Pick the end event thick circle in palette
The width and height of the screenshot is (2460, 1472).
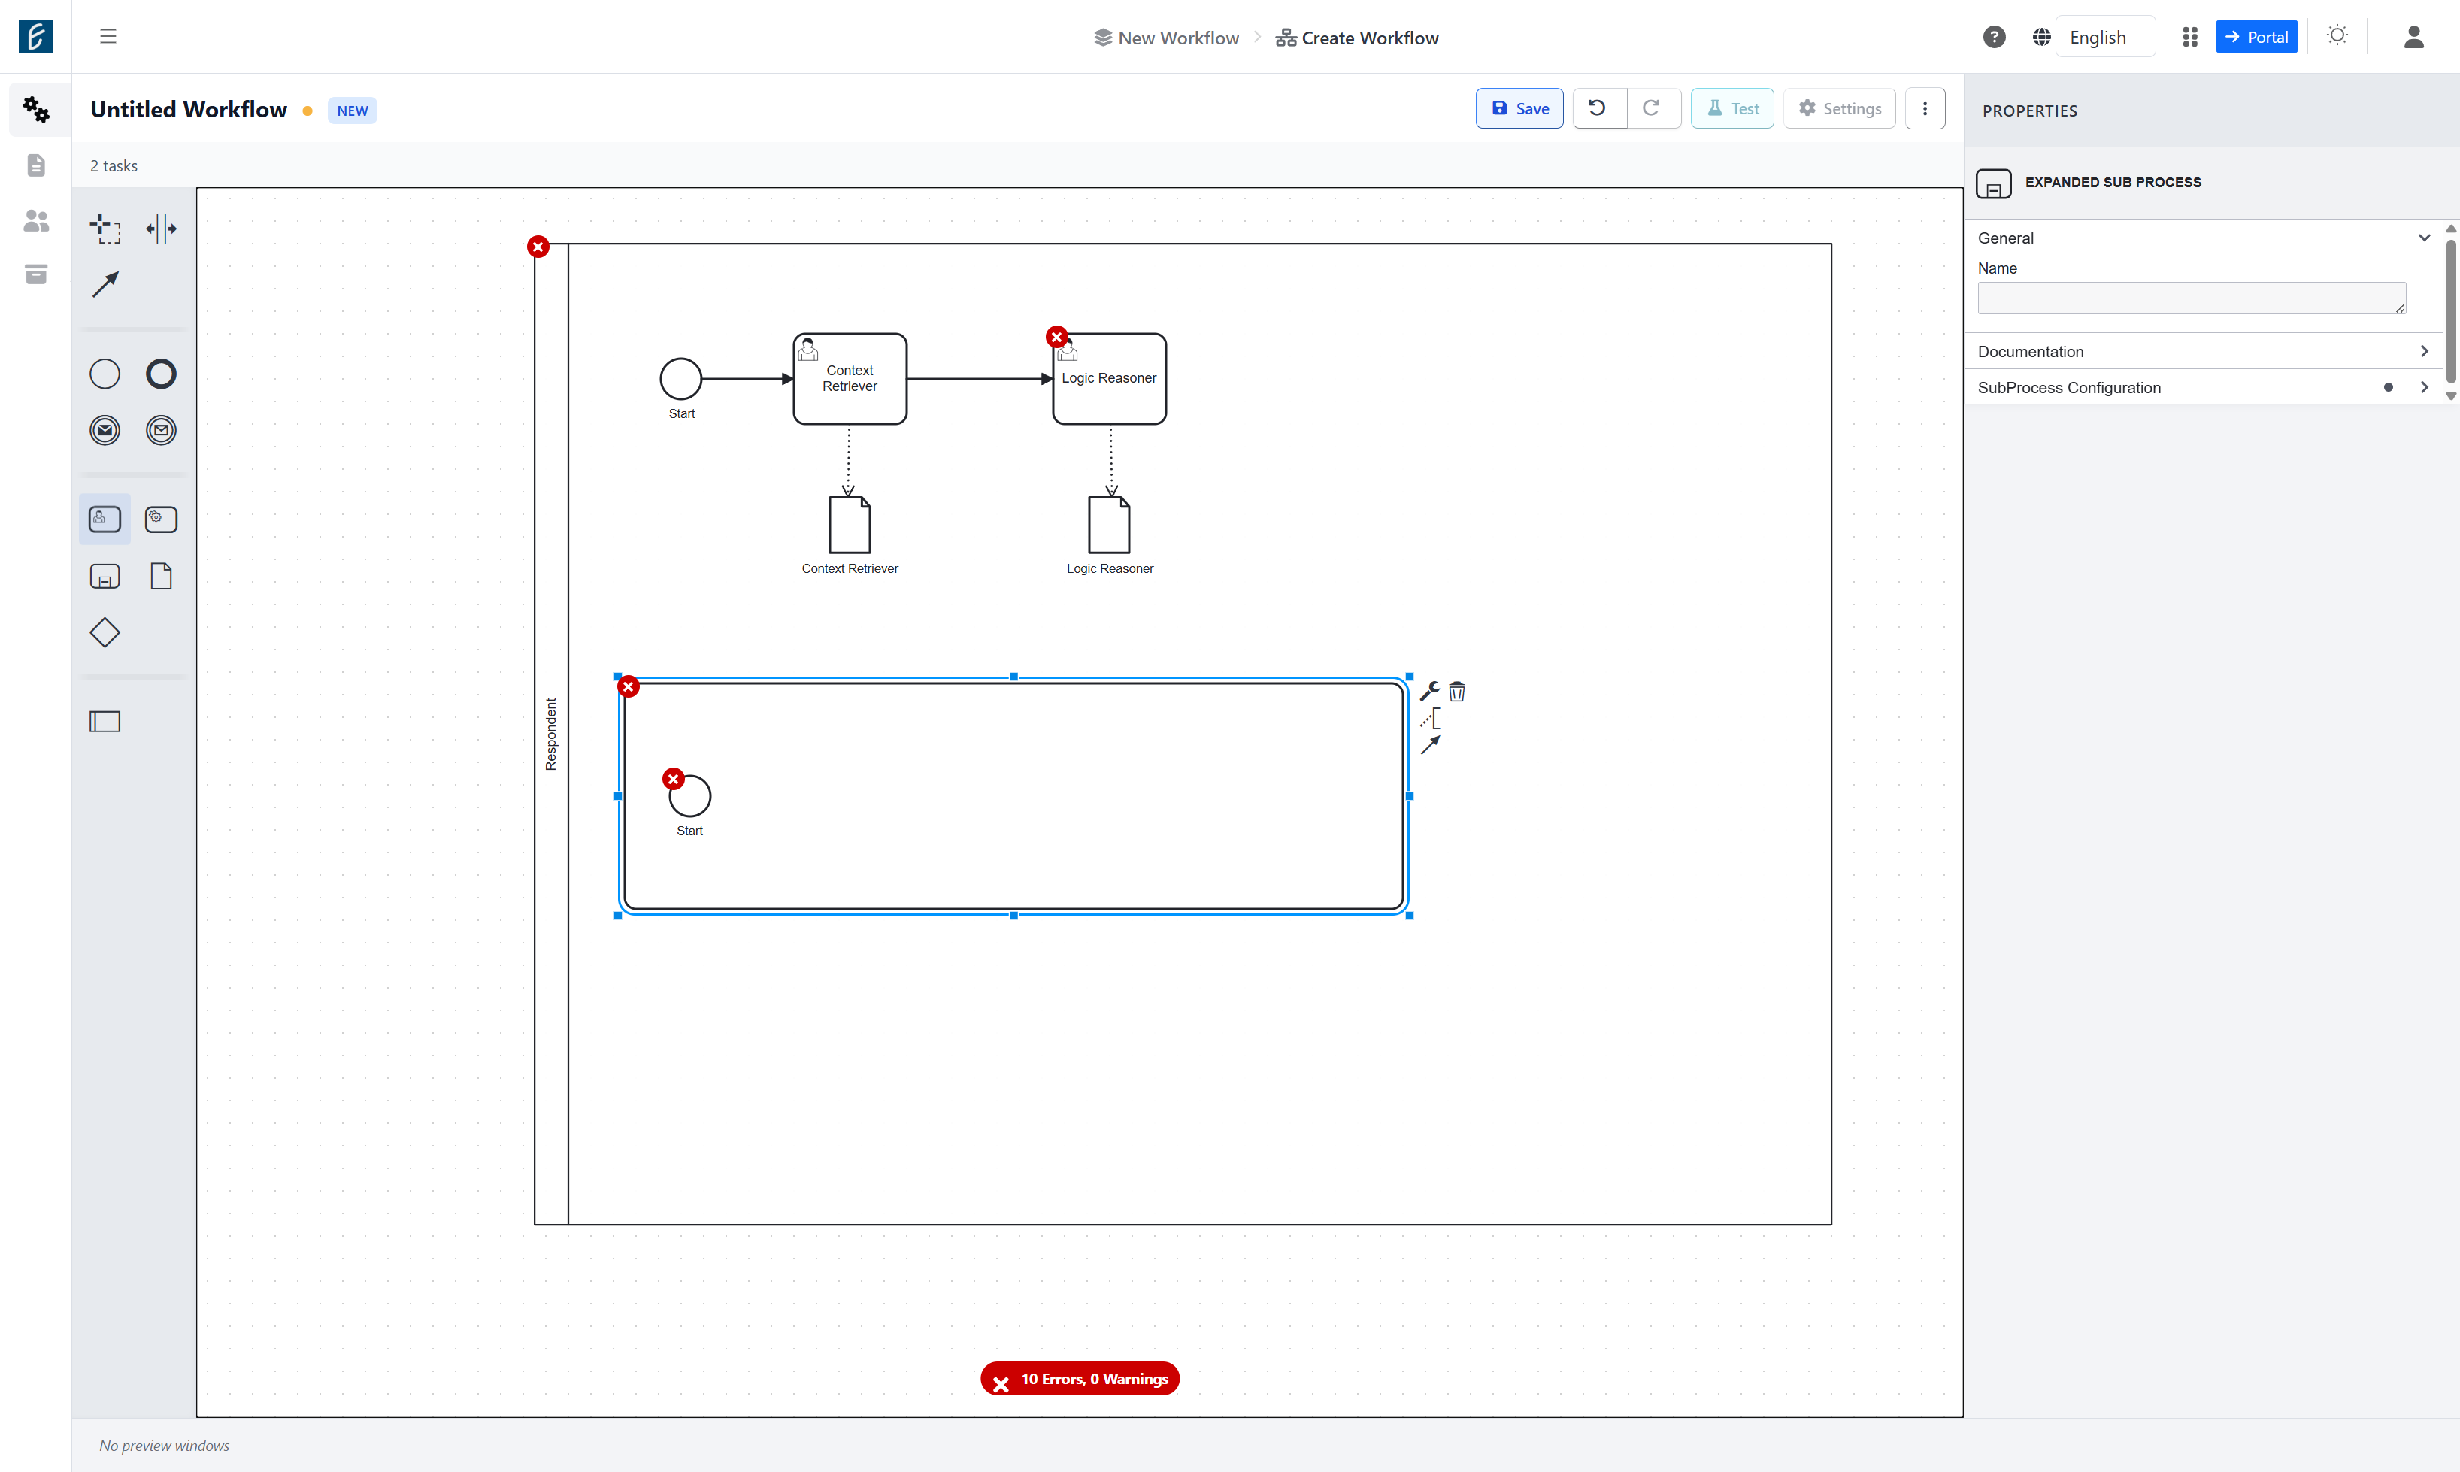[x=162, y=374]
